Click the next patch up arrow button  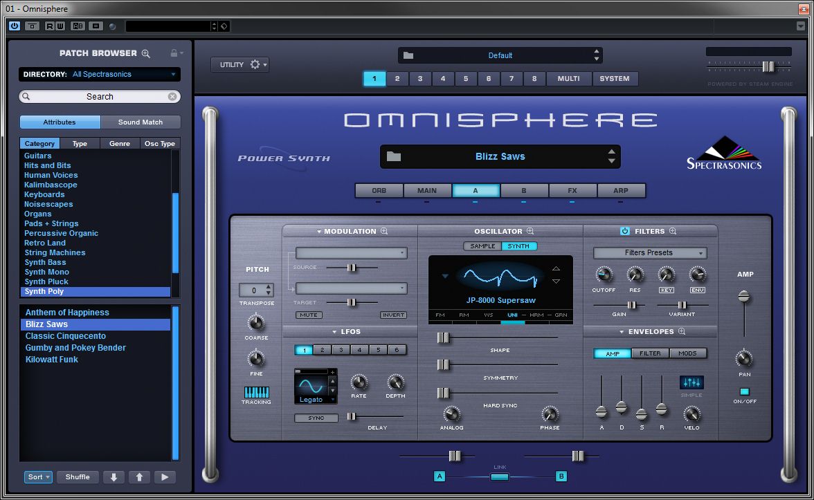139,477
